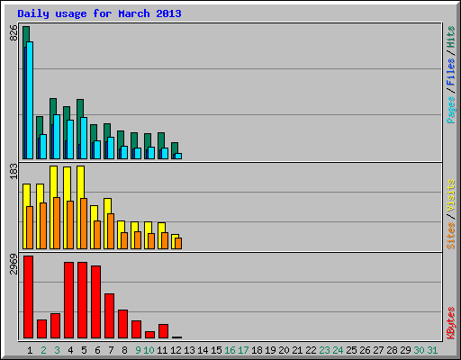Viewport: 461px width, 360px height.
Task: Click day 4 on the x-axis
Action: 70,350
